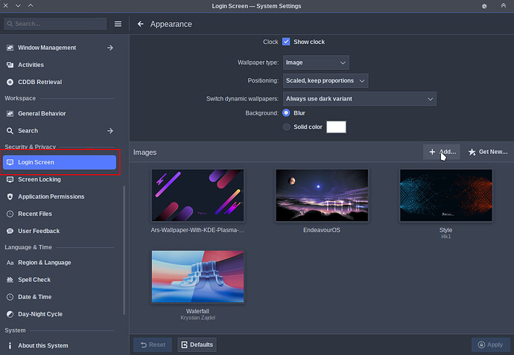
Task: Click the Login Screen icon in sidebar
Action: click(x=10, y=162)
